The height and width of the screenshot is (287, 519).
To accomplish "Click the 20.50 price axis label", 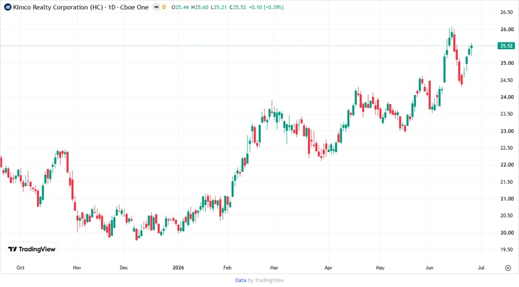I will point(507,216).
